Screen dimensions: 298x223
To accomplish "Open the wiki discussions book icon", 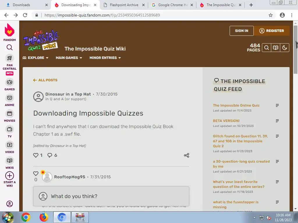I will click(x=276, y=48).
